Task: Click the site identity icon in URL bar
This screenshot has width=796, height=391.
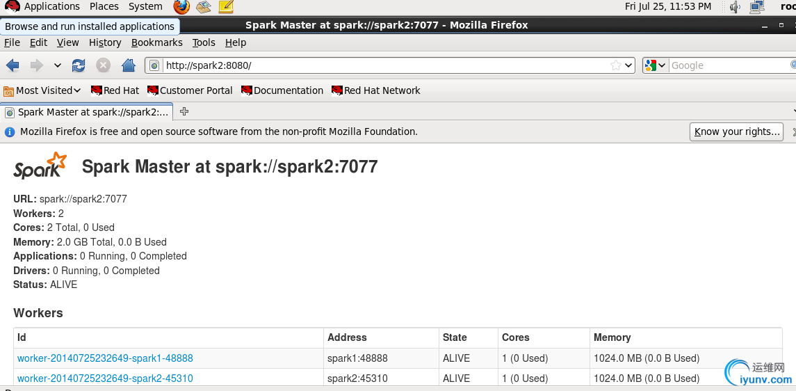Action: coord(155,65)
